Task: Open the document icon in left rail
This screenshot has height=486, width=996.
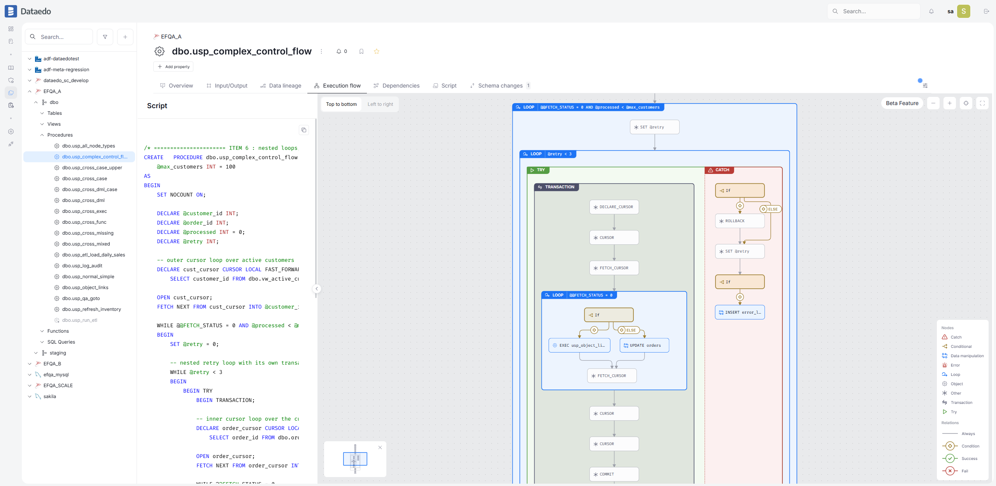Action: point(11,41)
